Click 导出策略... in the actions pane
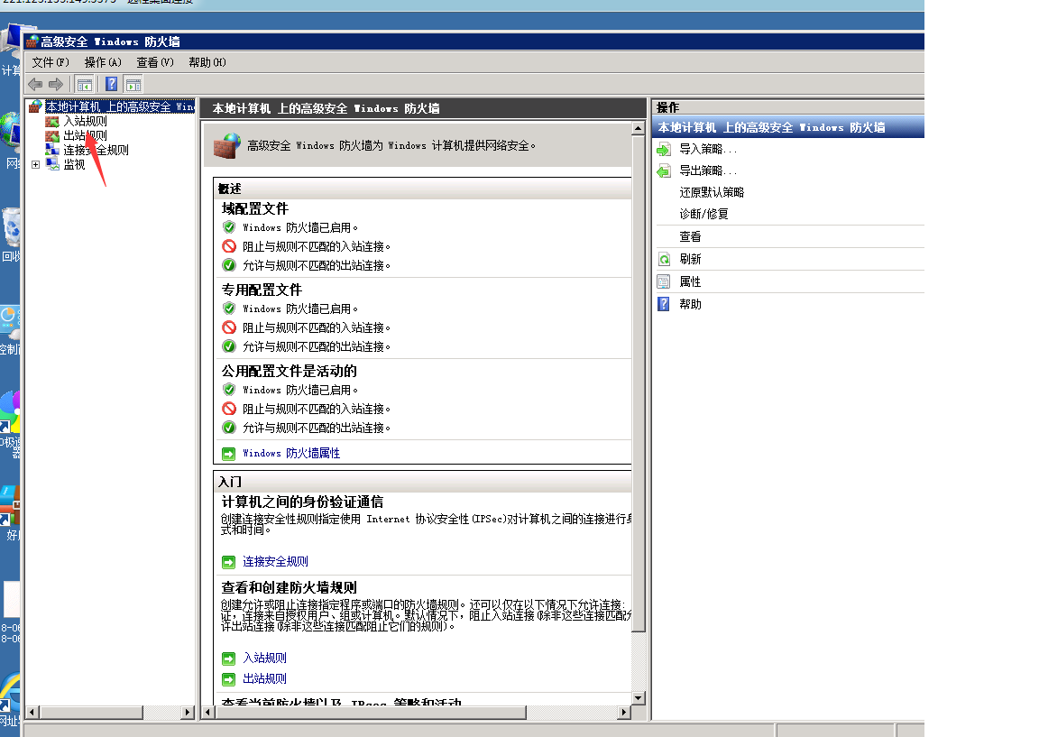 pyautogui.click(x=708, y=171)
